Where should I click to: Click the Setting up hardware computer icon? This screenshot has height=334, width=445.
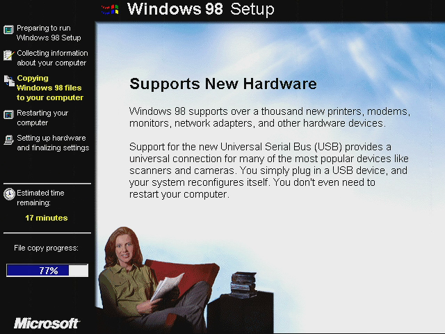9,140
